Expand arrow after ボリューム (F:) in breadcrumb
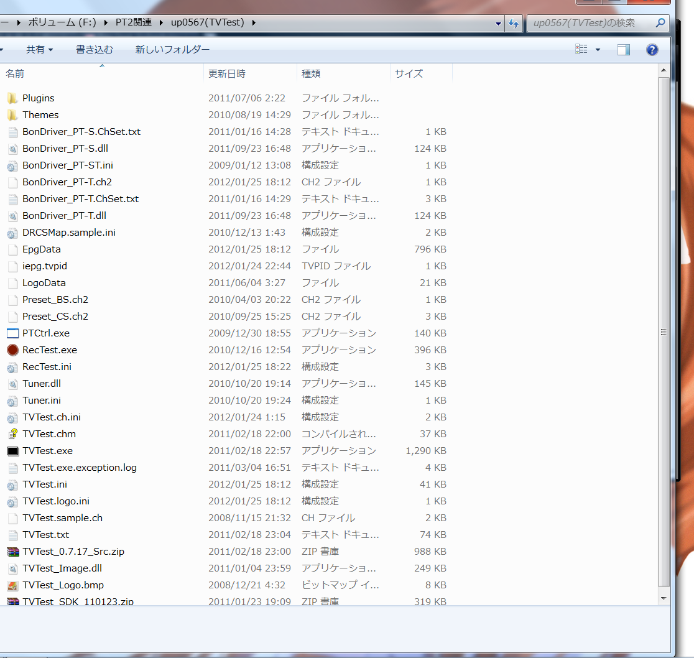 coord(106,22)
